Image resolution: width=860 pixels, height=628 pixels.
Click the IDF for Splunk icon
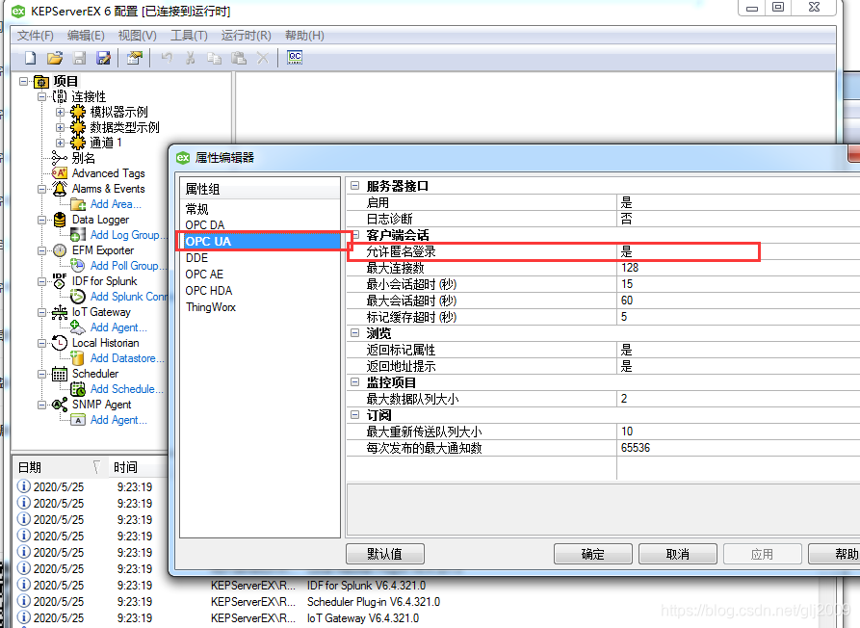pos(60,281)
